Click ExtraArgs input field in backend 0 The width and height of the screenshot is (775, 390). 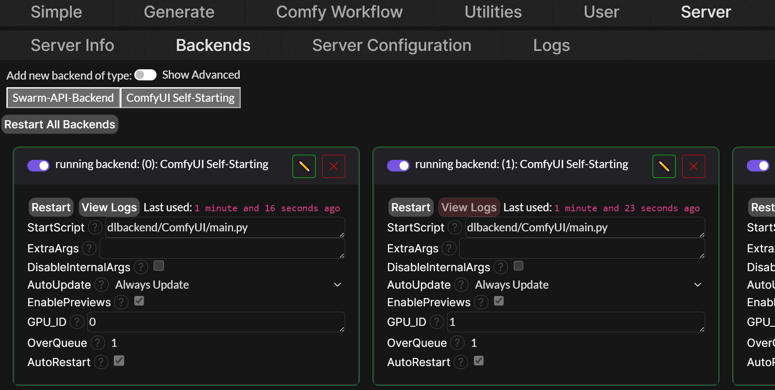222,248
